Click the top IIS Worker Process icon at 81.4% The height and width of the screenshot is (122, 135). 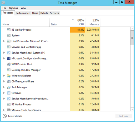9,30
